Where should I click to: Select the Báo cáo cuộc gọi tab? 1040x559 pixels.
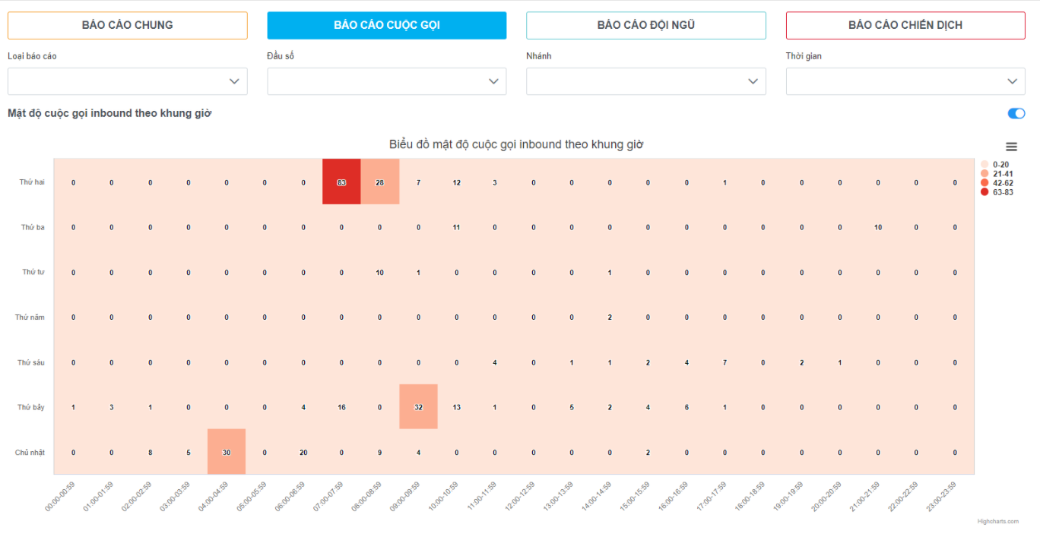[386, 25]
